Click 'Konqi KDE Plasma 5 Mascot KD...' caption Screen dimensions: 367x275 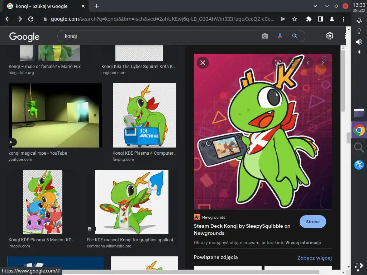(42, 240)
